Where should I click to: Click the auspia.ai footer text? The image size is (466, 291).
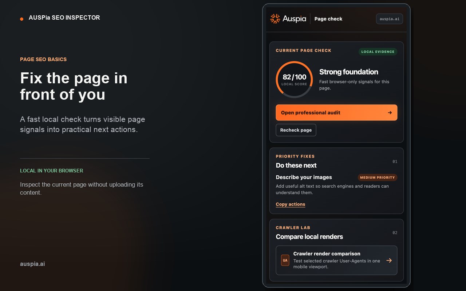[x=32, y=264]
